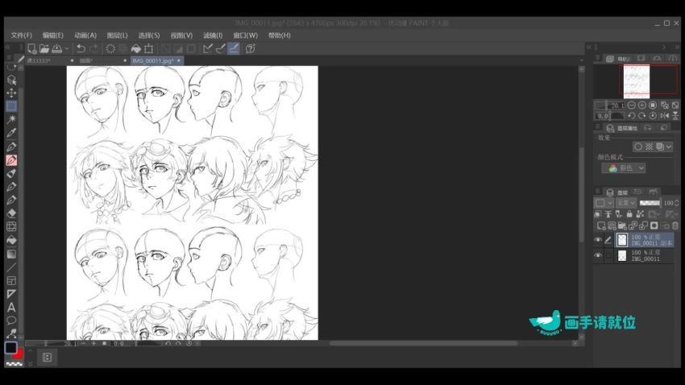Open the 图层(L) menu
The image size is (685, 385).
pyautogui.click(x=117, y=35)
